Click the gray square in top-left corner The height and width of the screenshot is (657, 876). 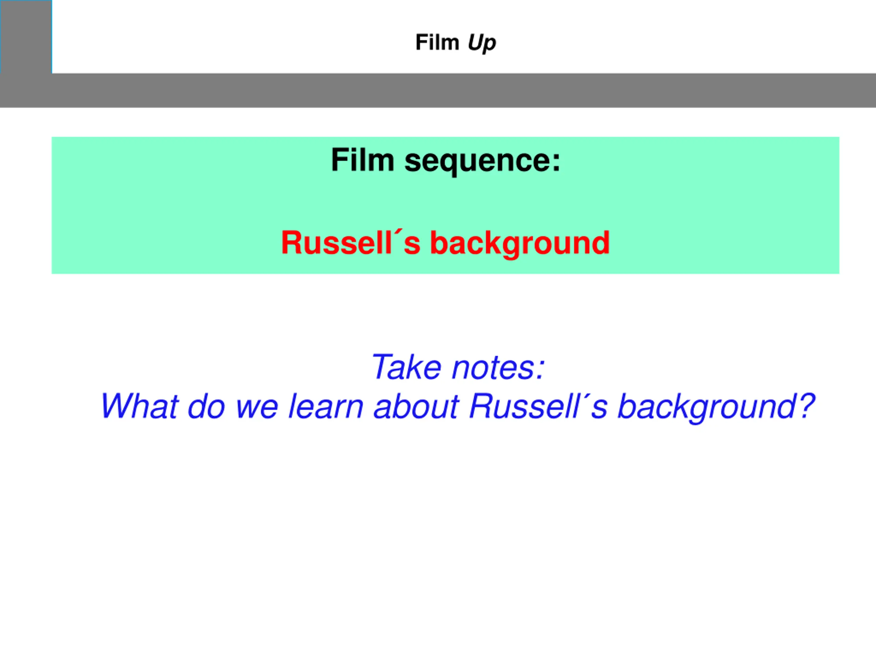pyautogui.click(x=26, y=37)
